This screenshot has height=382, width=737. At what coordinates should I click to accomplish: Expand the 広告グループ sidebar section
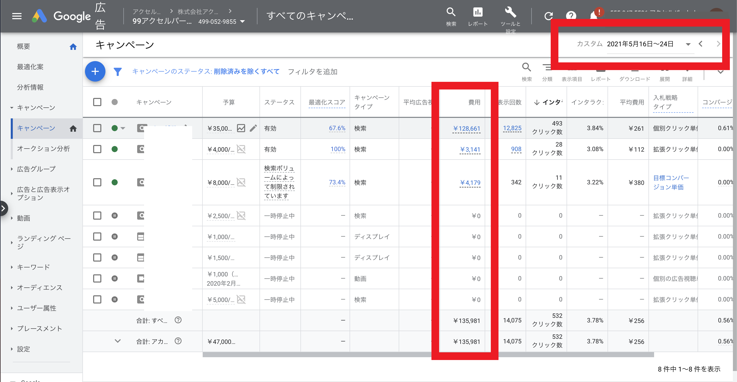tap(36, 169)
